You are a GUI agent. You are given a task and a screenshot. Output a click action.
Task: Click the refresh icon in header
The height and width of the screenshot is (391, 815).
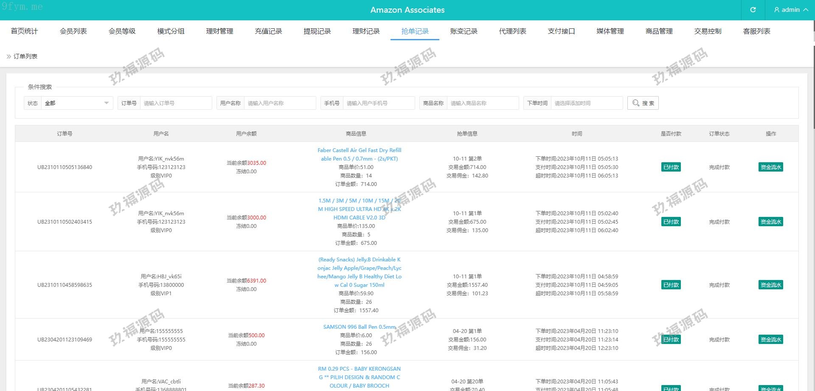(753, 10)
